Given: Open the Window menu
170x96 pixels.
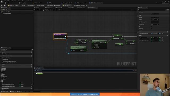Looking at the screenshot, I should [x=23, y=1].
